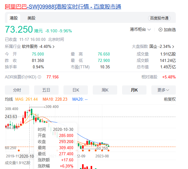Click the 73.250 current price
Image resolution: width=188 pixels, height=169 pixels.
(19, 30)
